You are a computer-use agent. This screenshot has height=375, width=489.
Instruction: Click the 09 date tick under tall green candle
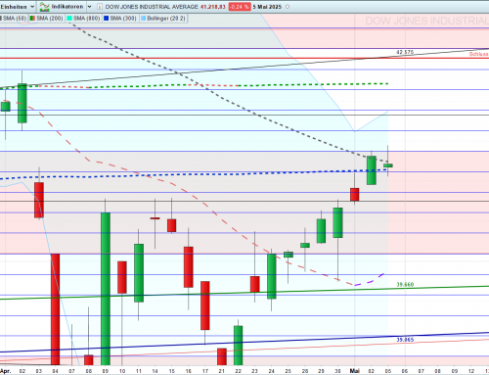click(x=105, y=371)
